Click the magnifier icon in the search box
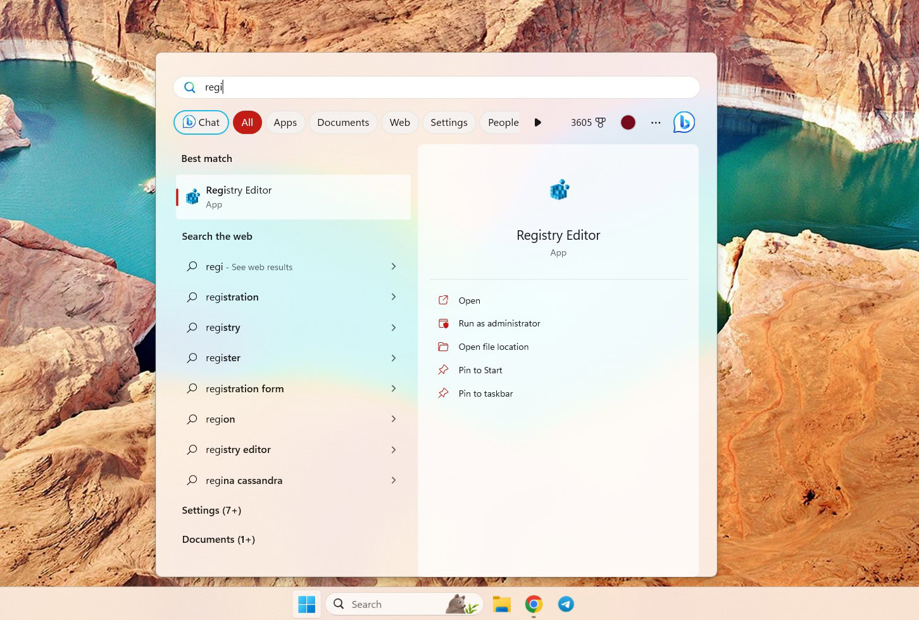This screenshot has width=919, height=620. [190, 87]
